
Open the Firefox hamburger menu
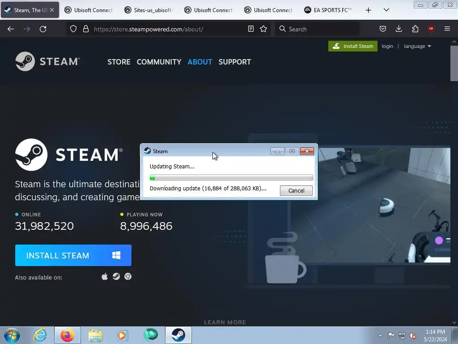click(x=447, y=29)
